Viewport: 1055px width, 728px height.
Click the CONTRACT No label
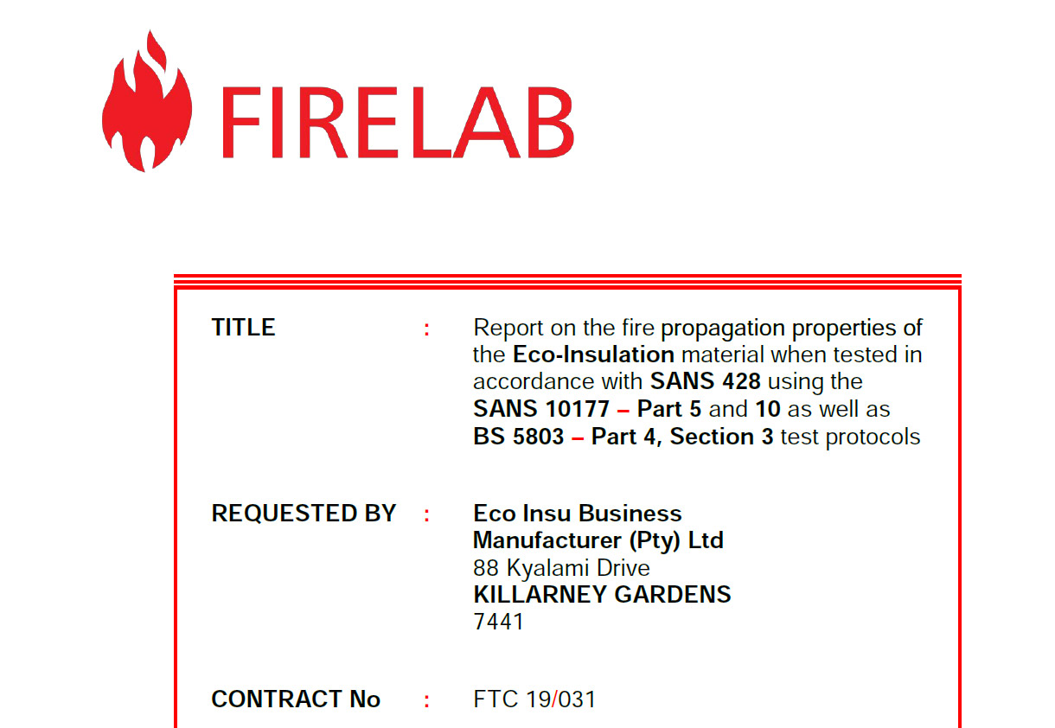(x=296, y=699)
